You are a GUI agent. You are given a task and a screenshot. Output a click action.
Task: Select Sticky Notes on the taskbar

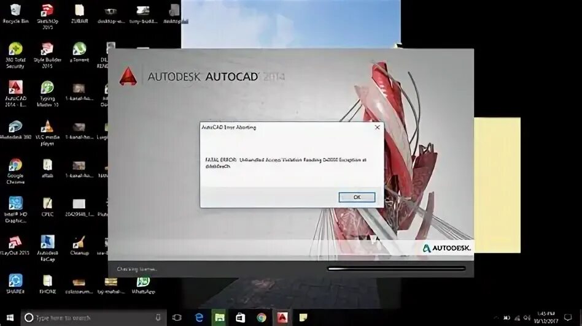pyautogui.click(x=303, y=317)
